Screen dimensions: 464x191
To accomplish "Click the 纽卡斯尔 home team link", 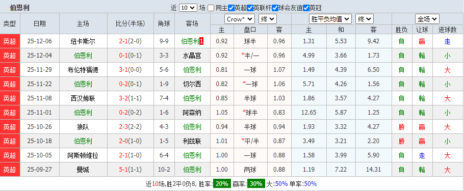I will click(x=83, y=41).
